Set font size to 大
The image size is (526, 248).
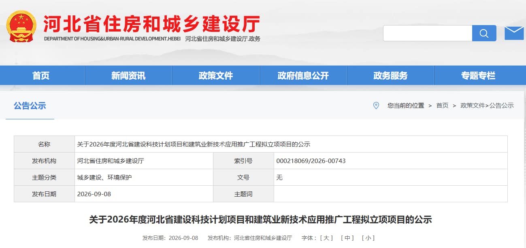pos(326,238)
